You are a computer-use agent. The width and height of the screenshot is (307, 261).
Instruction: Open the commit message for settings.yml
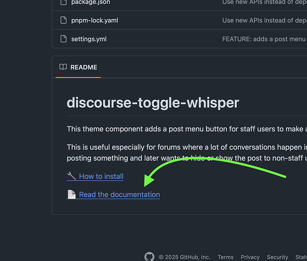tap(265, 39)
